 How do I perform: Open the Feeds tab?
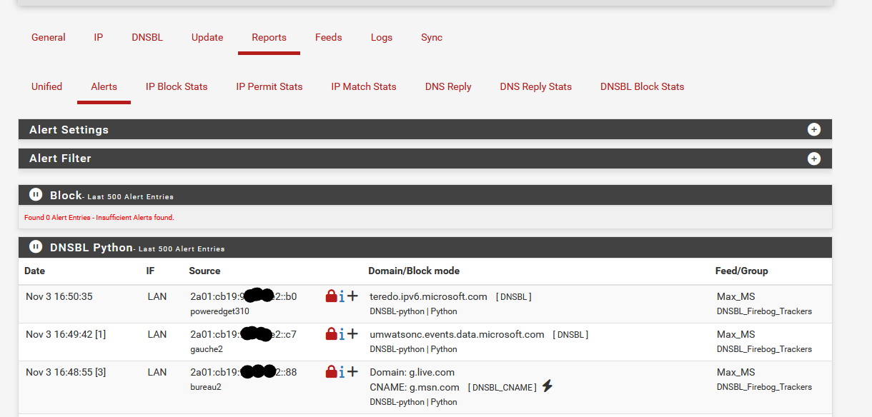point(328,37)
